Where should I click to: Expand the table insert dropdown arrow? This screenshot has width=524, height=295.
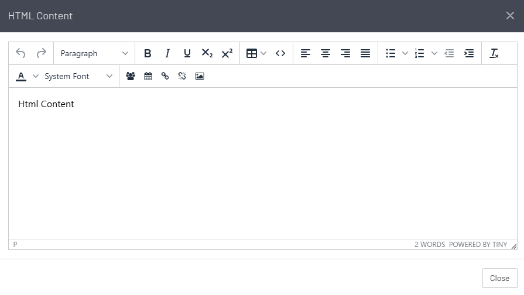pos(263,53)
